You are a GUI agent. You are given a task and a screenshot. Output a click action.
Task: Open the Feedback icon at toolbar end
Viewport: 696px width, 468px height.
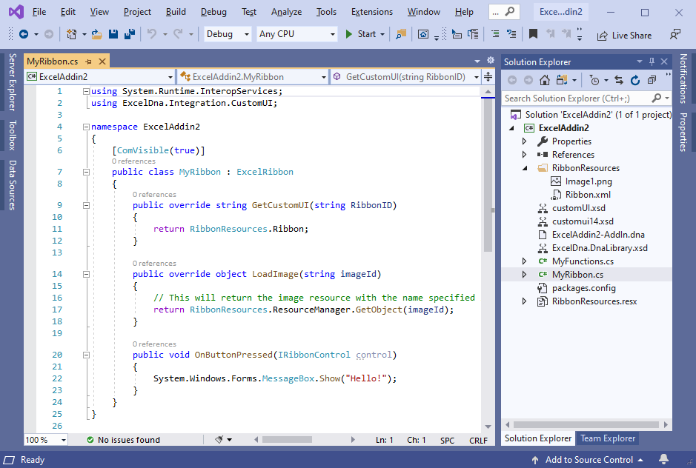click(x=675, y=34)
